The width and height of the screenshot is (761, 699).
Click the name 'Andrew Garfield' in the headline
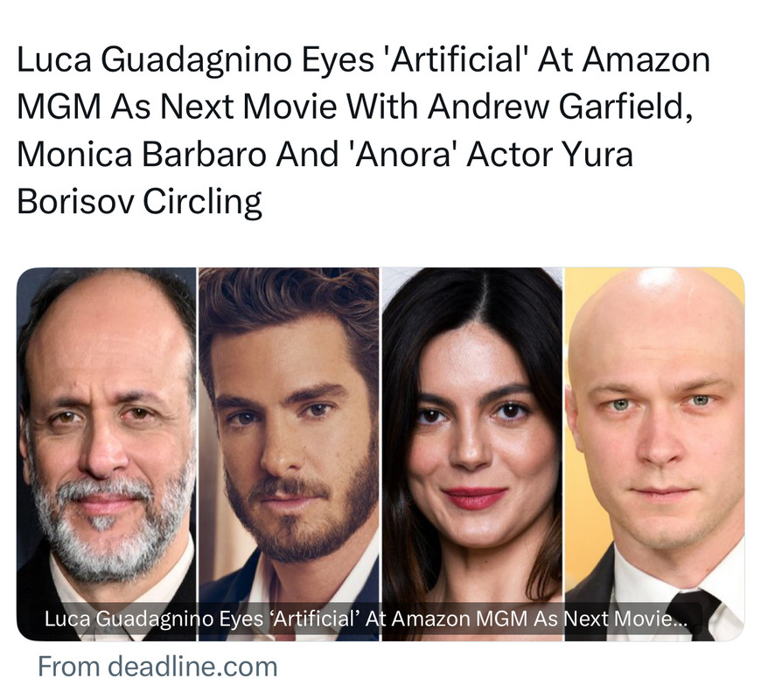(x=560, y=107)
